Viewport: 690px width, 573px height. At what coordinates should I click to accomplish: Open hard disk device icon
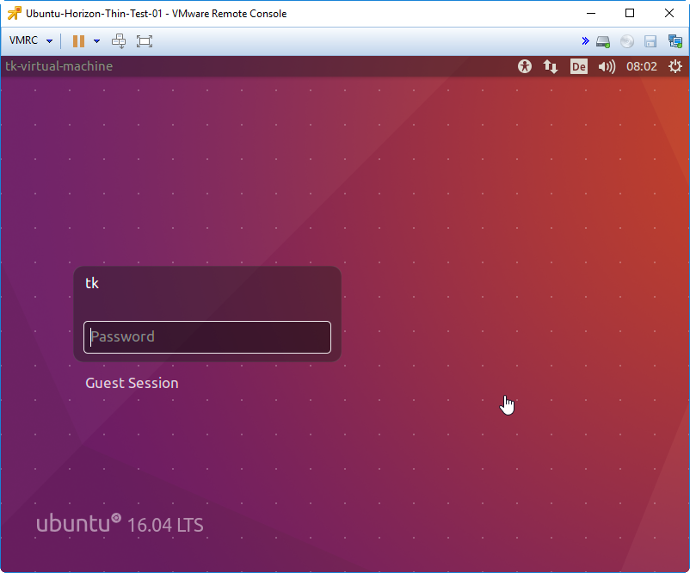point(603,41)
